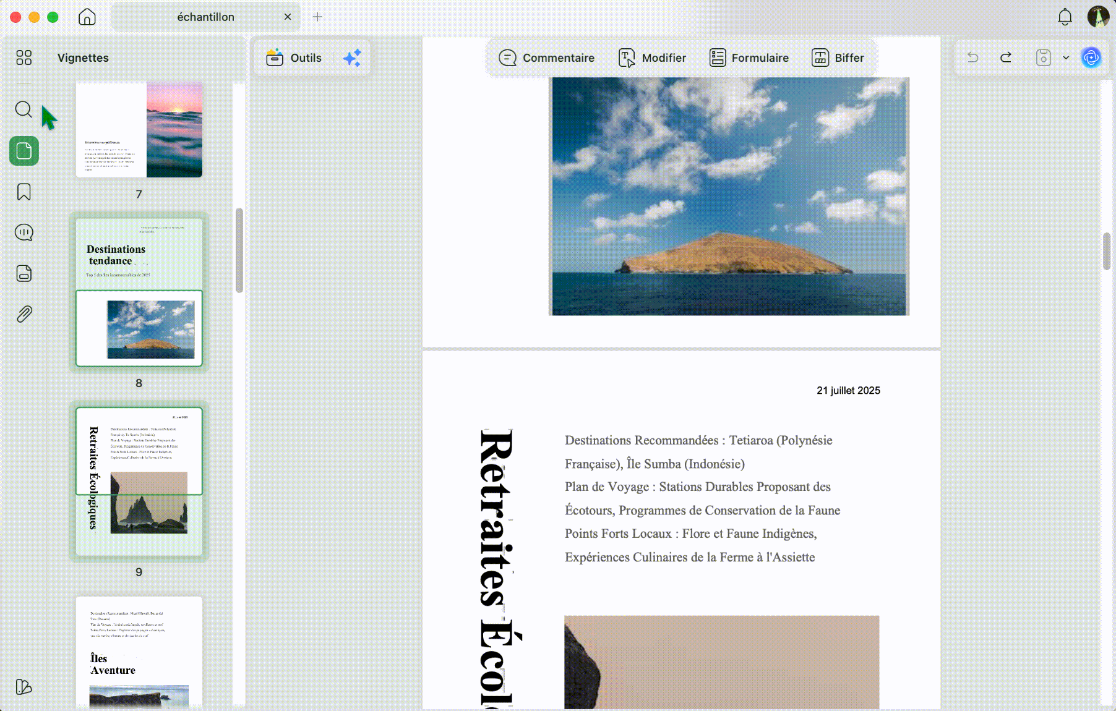Viewport: 1116px width, 711px height.
Task: Select page 9 Retraites Écologiques thumbnail
Action: pos(139,481)
